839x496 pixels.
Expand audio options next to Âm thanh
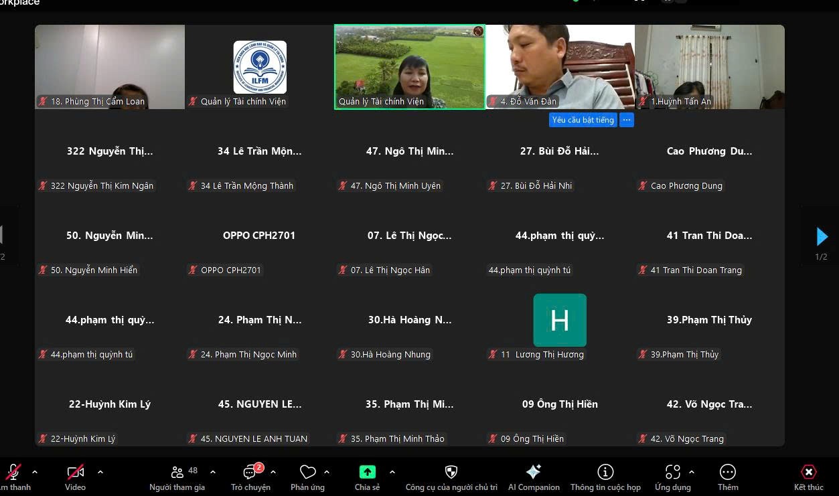[x=34, y=471]
